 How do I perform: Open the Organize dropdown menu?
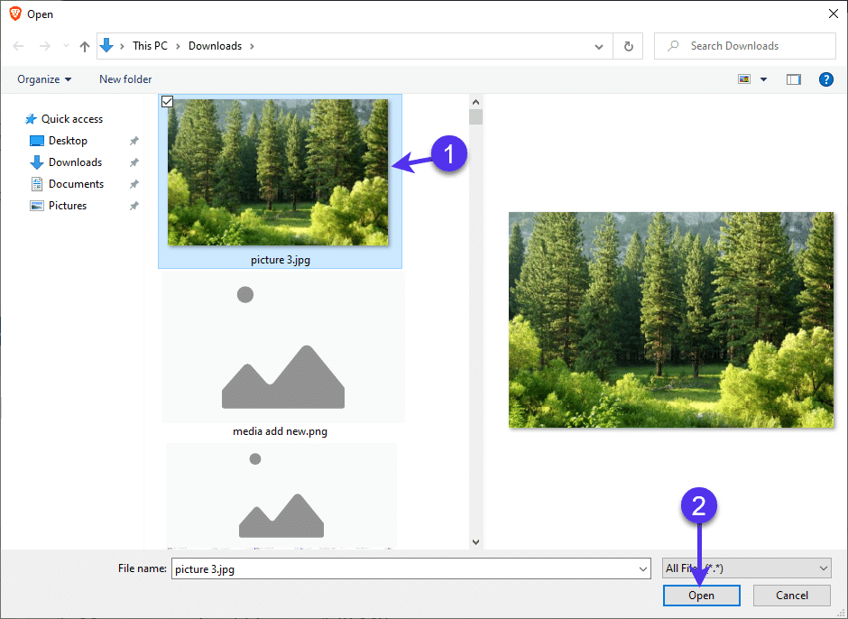pos(44,79)
